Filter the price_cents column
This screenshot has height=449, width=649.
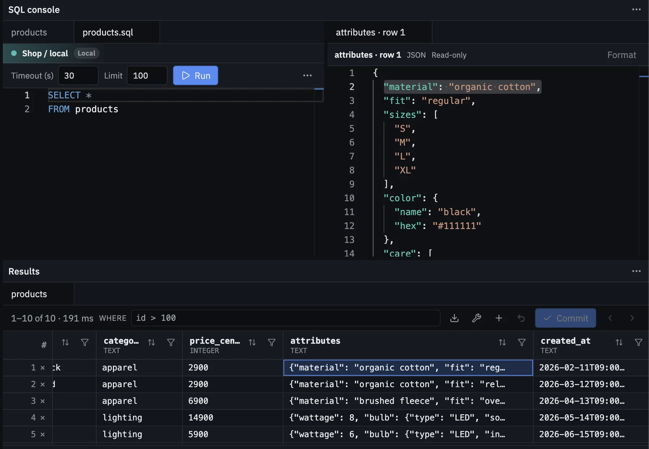(271, 342)
